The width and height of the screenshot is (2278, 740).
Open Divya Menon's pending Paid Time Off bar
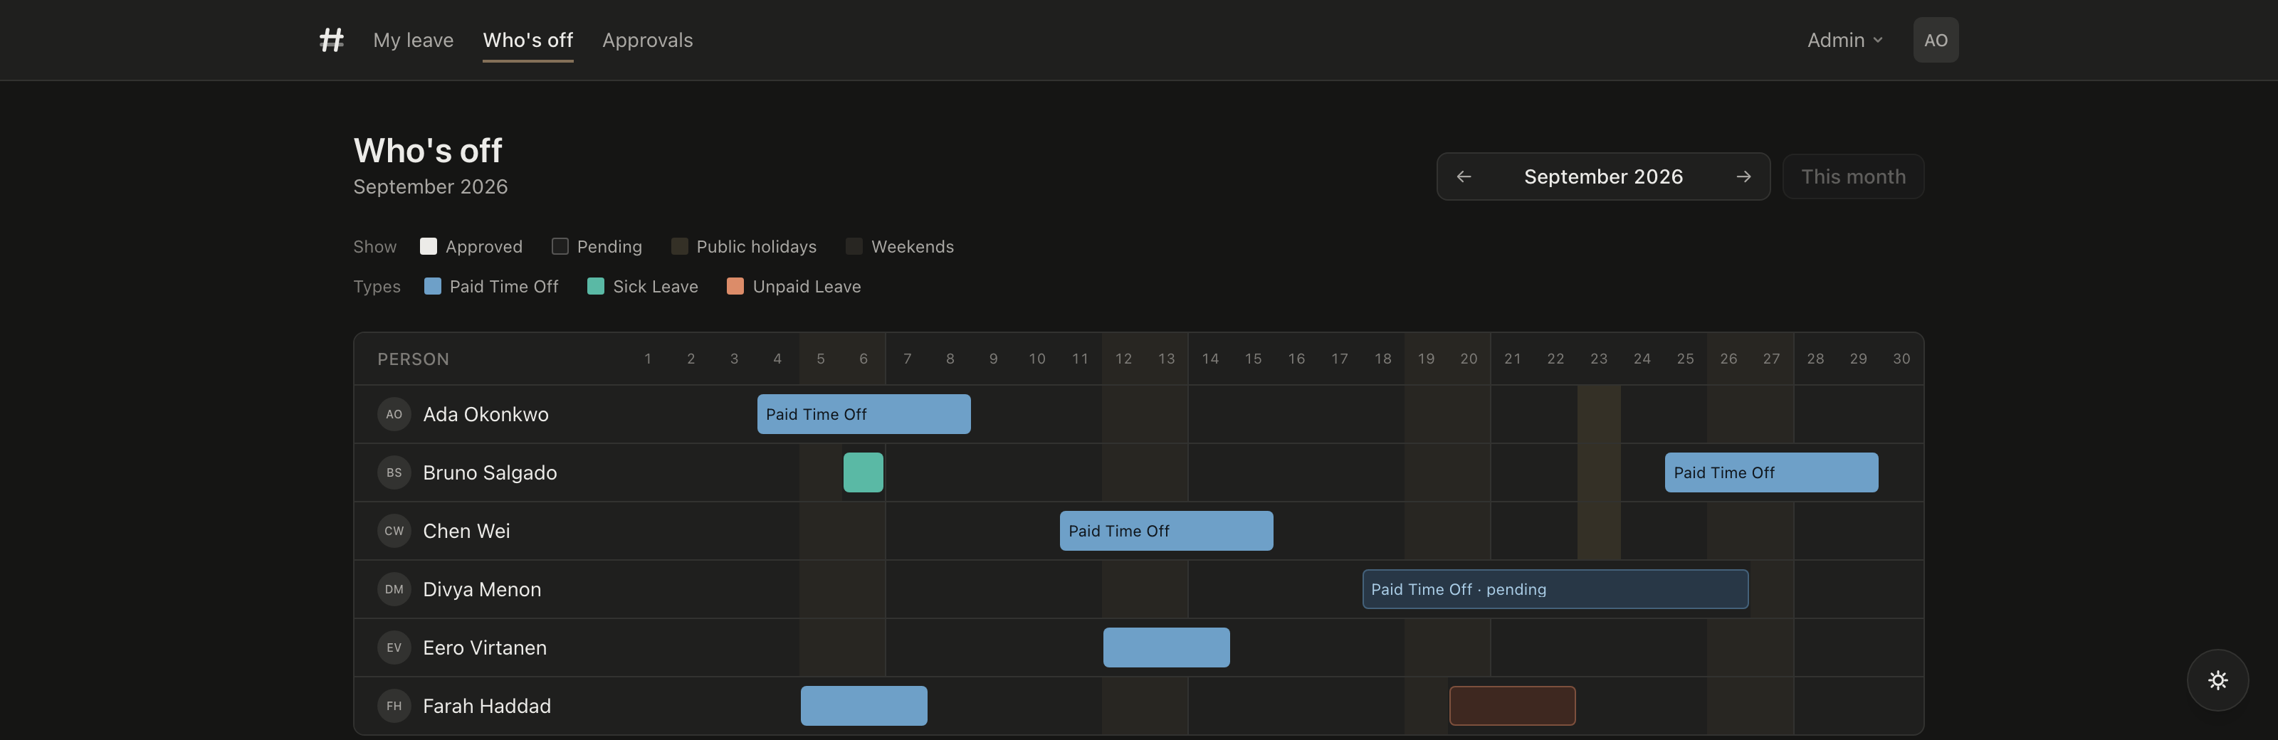(x=1555, y=589)
